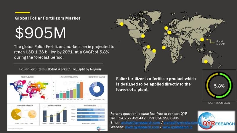The image size is (237, 133).
Task: Click the 5.8% CAGR donut gauge
Action: 219,85
